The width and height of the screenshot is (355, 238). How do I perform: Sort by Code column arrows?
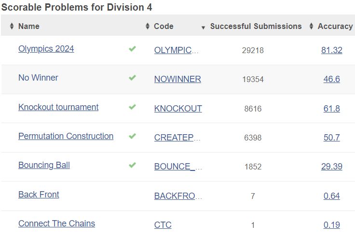click(x=148, y=26)
